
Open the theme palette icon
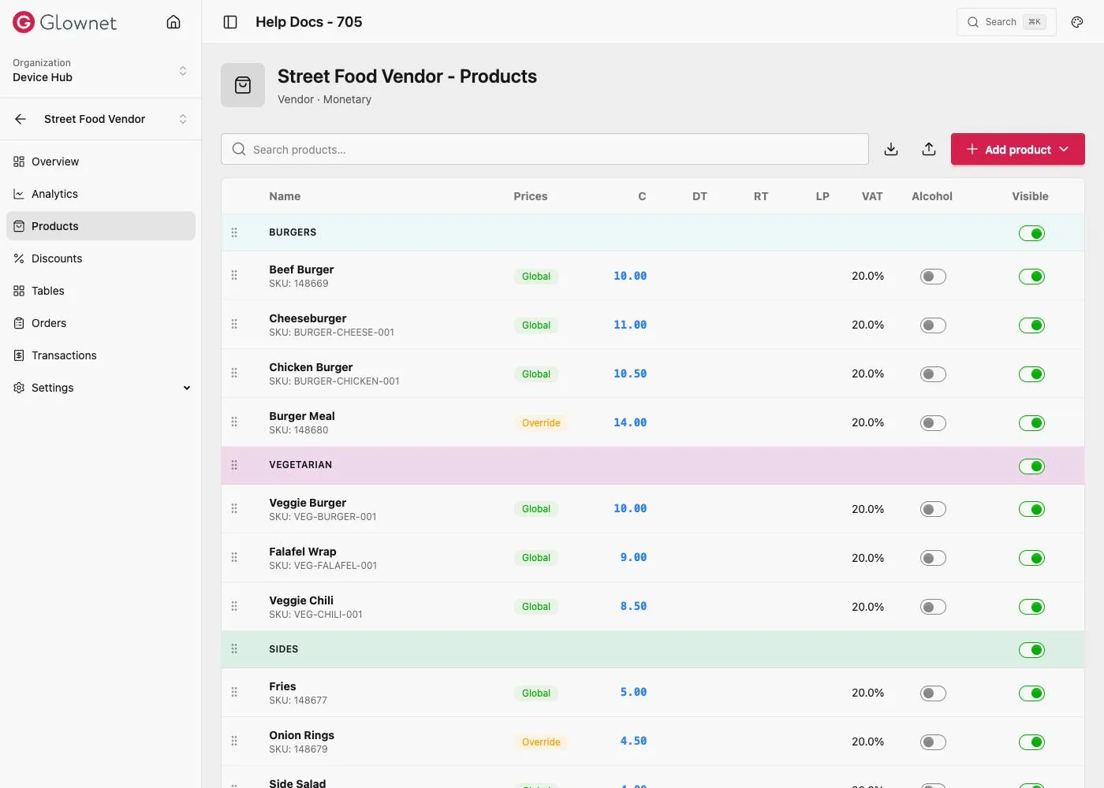[1077, 22]
